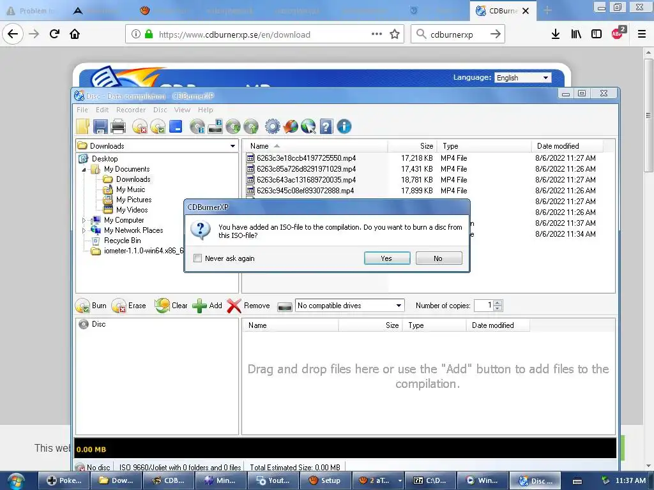654x490 pixels.
Task: Open page actions three-dots menu in address bar
Action: (x=377, y=34)
